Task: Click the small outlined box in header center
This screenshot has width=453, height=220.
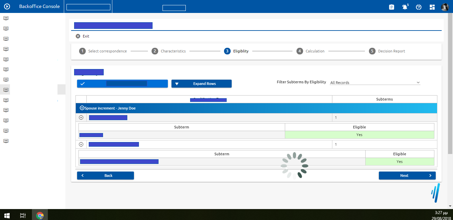Action: [174, 8]
